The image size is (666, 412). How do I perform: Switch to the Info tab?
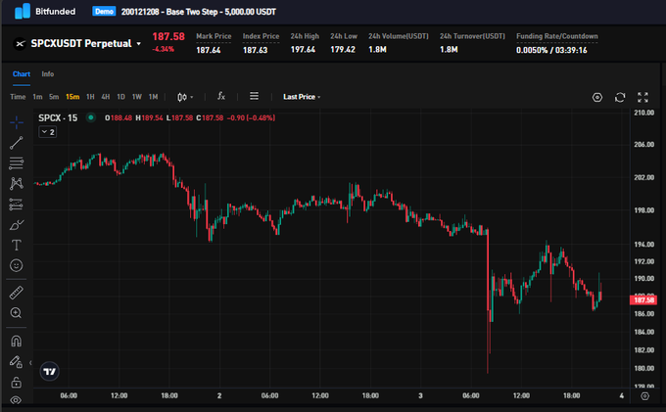[x=48, y=73]
